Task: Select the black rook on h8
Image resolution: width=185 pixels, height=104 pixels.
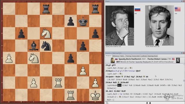Action: [95, 9]
